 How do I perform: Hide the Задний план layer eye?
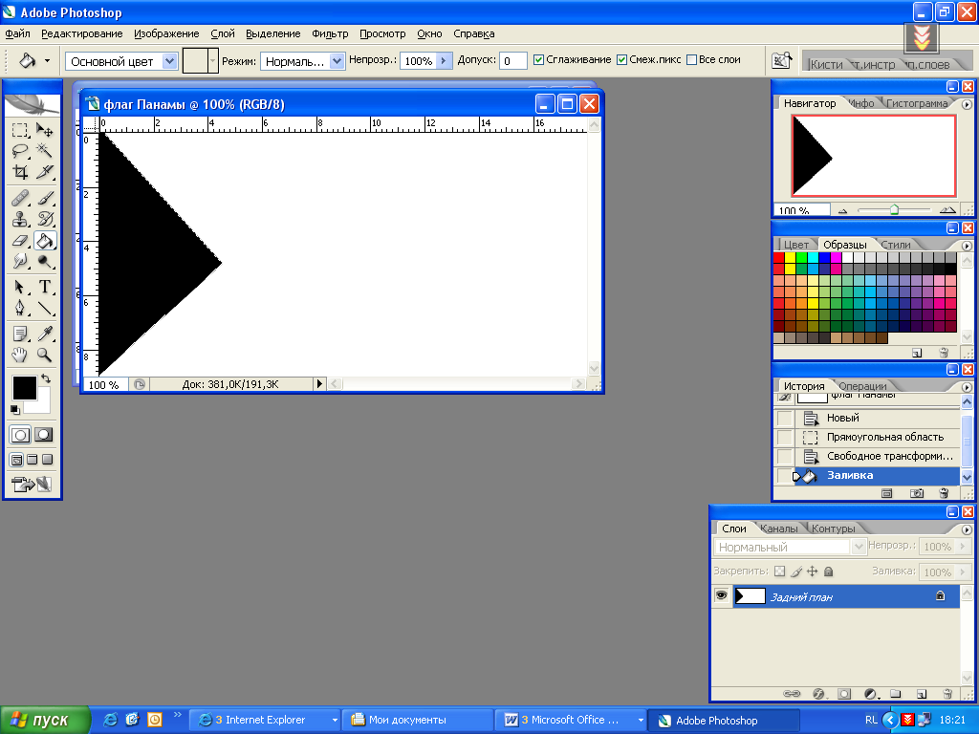(721, 595)
